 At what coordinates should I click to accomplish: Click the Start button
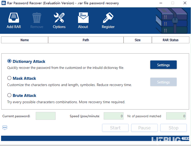[115, 128]
